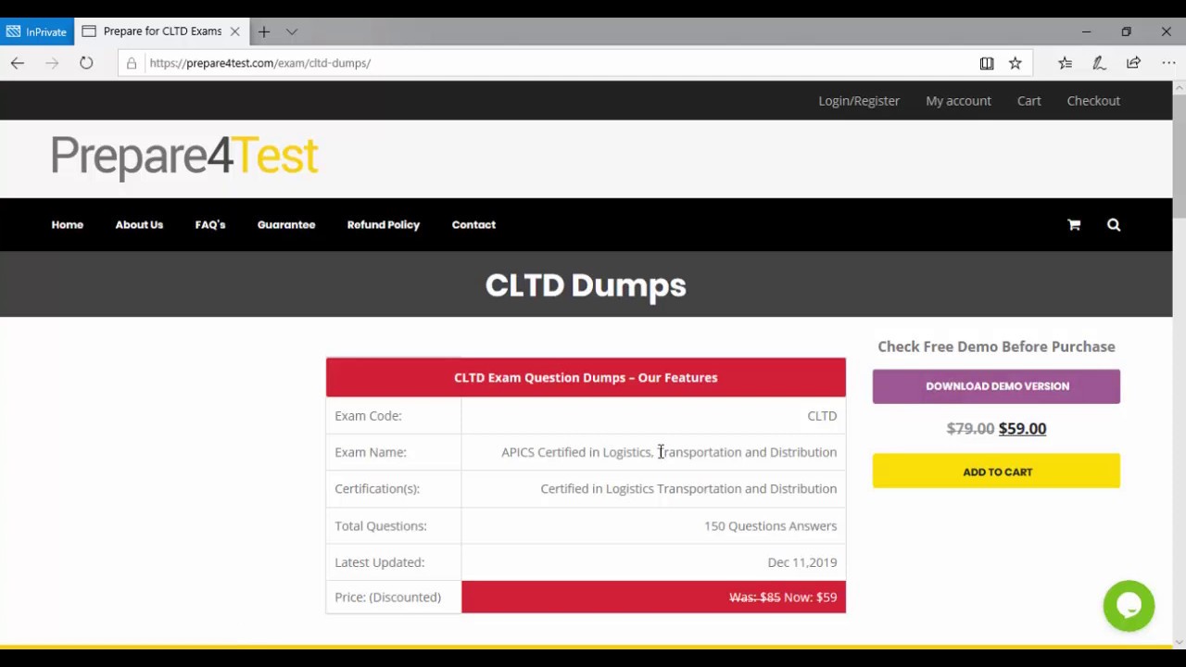The height and width of the screenshot is (667, 1186).
Task: Click the Add to Cart button
Action: (x=996, y=472)
